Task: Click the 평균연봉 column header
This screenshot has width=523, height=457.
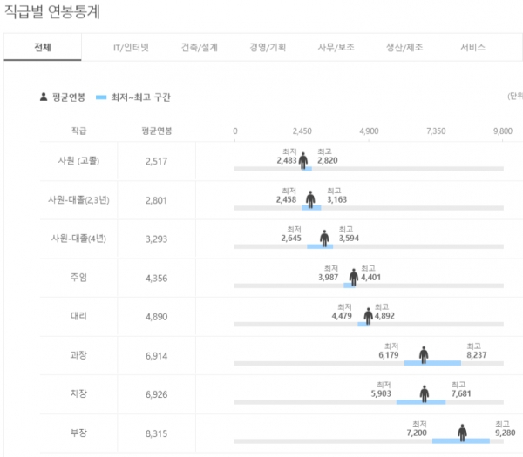Action: point(157,131)
